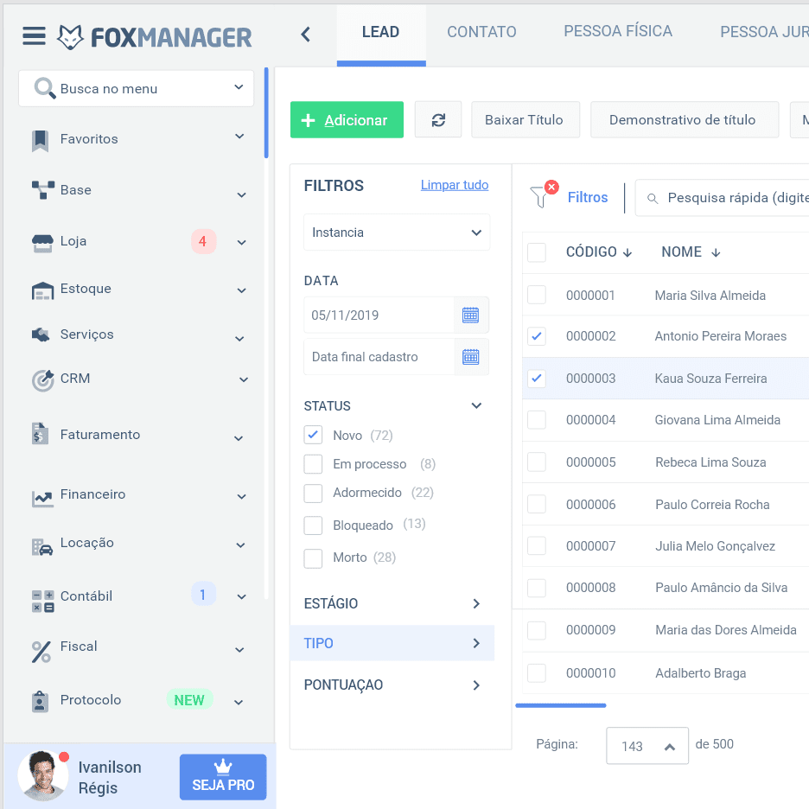Select row 0000001 Maria Silva Almeida
This screenshot has height=809, width=809.
click(537, 295)
